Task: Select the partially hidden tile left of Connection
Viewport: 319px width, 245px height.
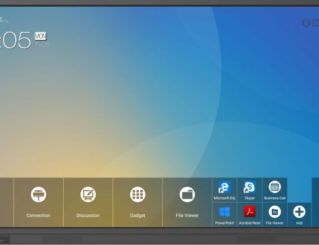Action: (x=7, y=203)
